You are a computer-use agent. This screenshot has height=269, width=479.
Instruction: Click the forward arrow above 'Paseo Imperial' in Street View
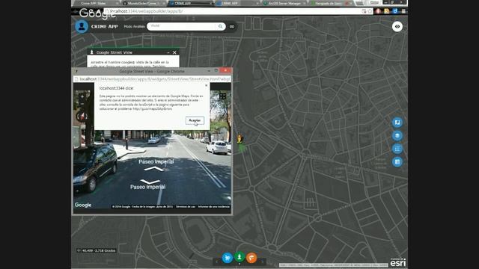pos(154,169)
